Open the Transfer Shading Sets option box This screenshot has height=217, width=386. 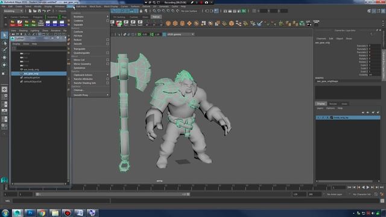(107, 83)
